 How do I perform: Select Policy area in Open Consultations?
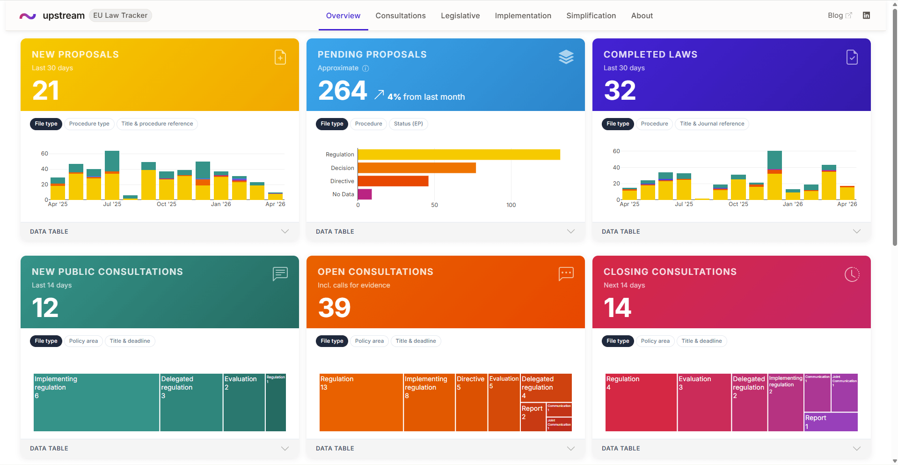(x=369, y=341)
